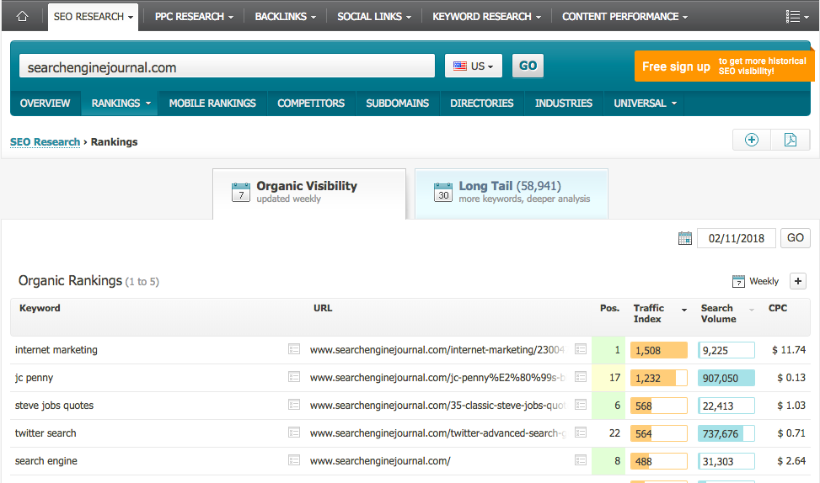
Task: Open the twitter-advanced-search URL link
Action: (437, 433)
